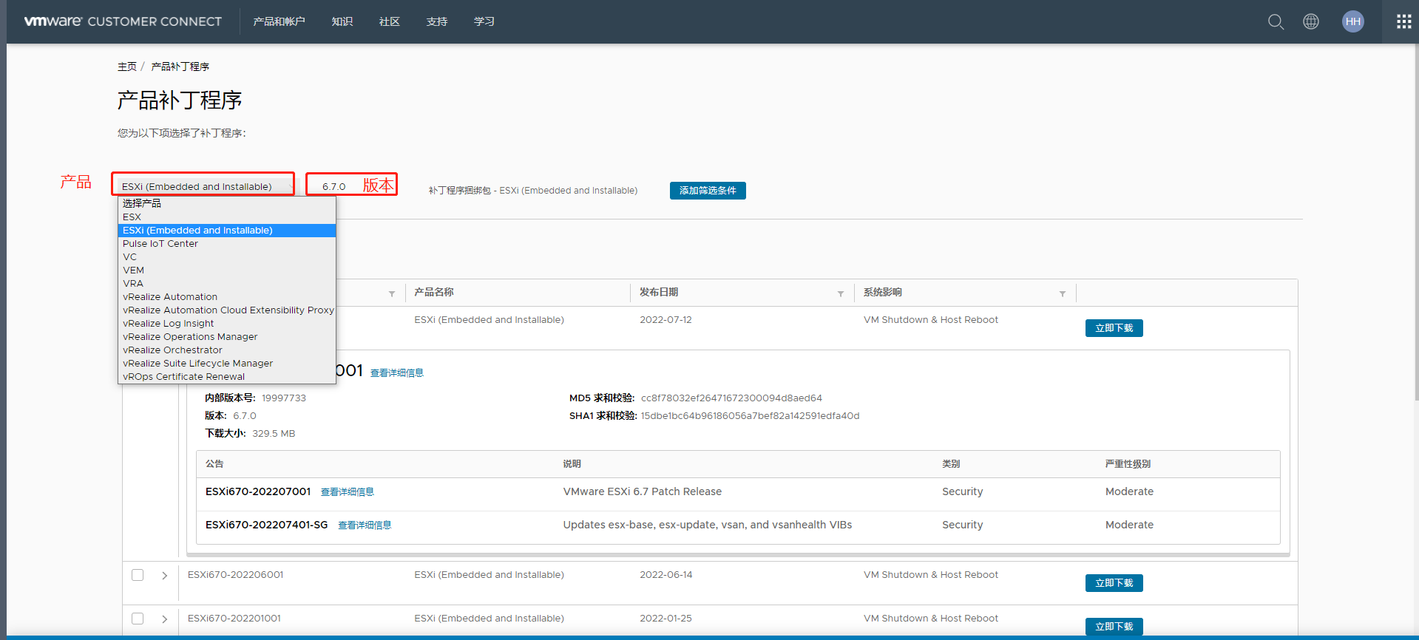This screenshot has height=640, width=1419.
Task: Open the globe language selector
Action: (1311, 21)
